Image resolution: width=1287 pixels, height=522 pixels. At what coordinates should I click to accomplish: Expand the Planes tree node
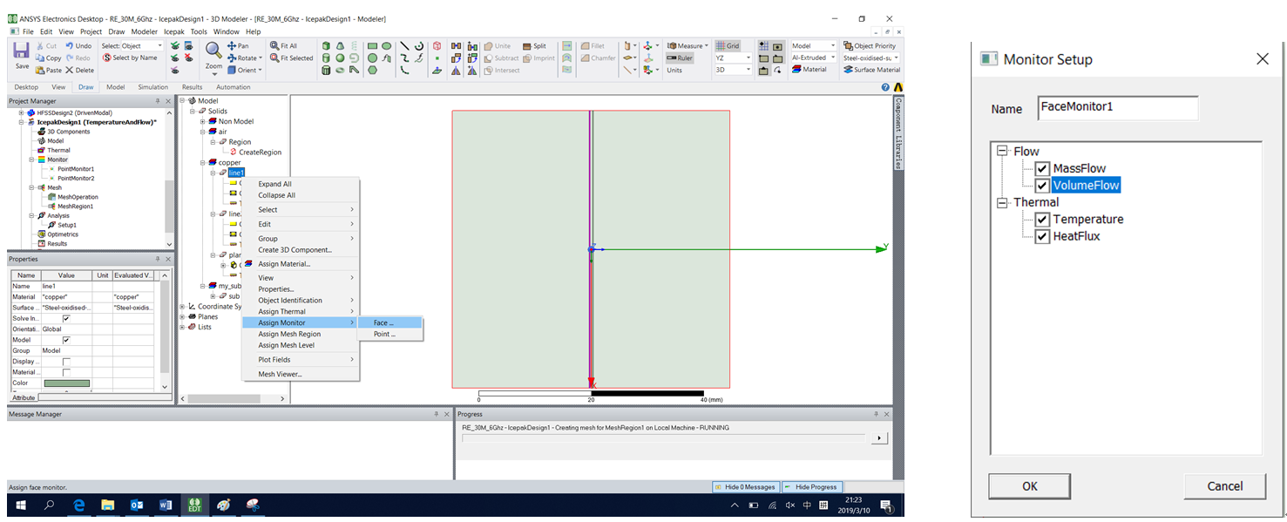(182, 316)
